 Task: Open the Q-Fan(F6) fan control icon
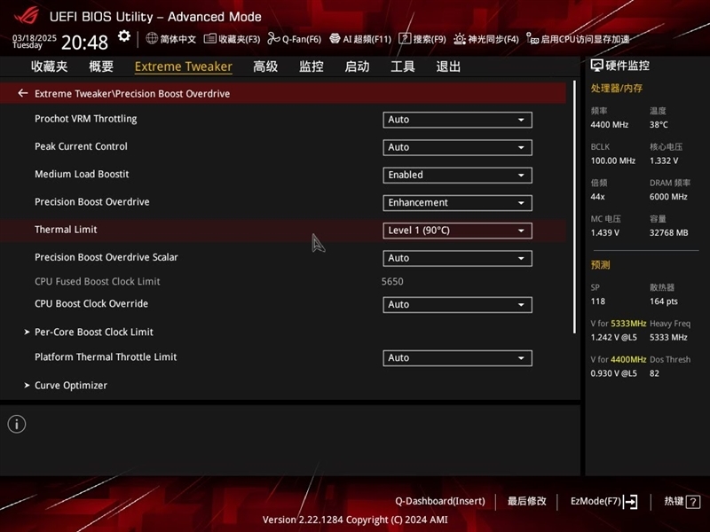click(273, 39)
